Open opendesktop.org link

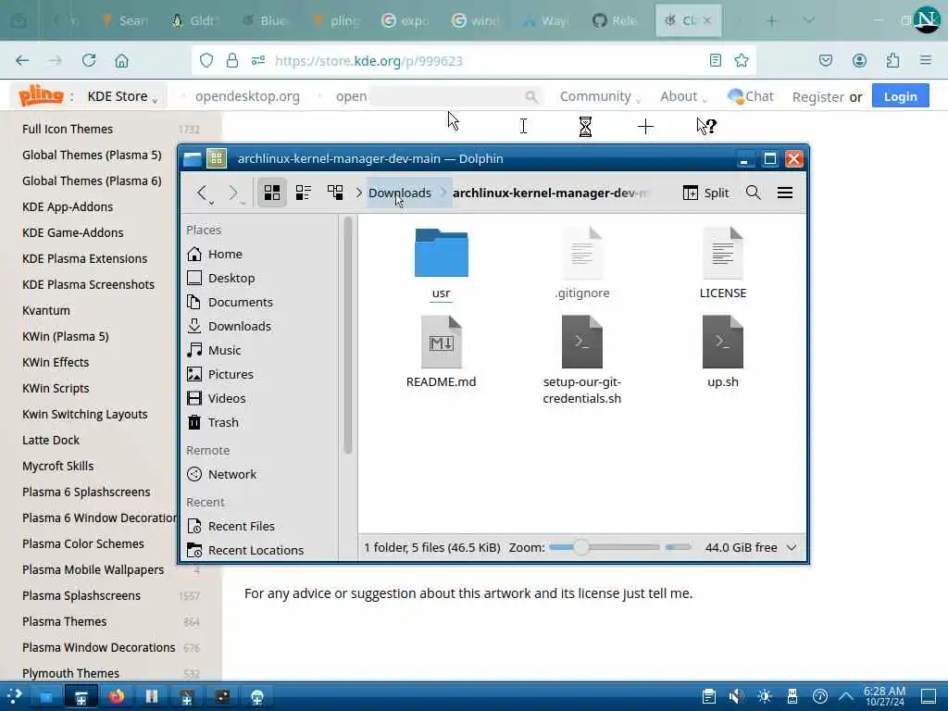pos(247,96)
